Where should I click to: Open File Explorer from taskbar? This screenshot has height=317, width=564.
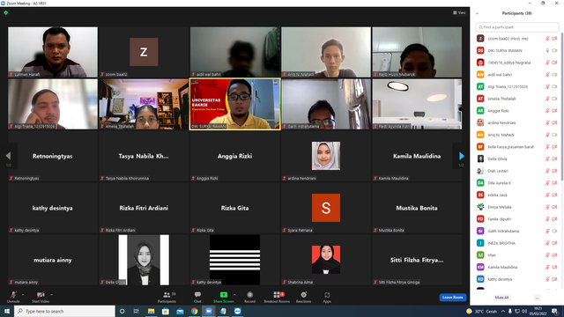coord(151,311)
